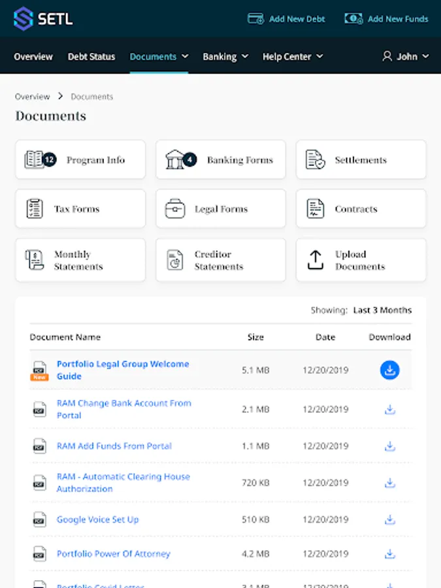Click the Add New Funds link
Viewport: 441px width, 588px height.
point(386,19)
